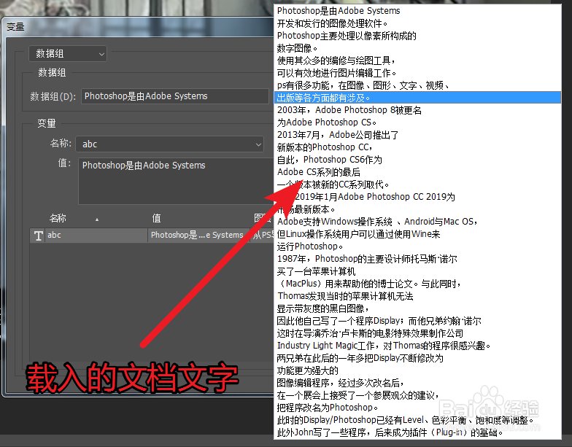Select line '2003年，Adobe Photoshop 8被更名'

(417, 109)
